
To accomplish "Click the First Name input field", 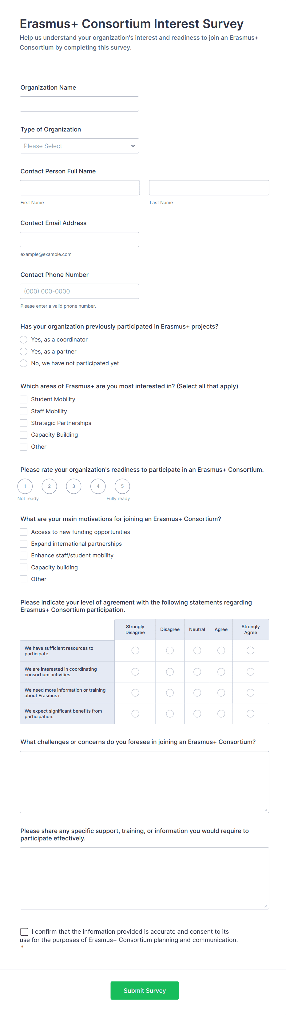I will pyautogui.click(x=79, y=188).
